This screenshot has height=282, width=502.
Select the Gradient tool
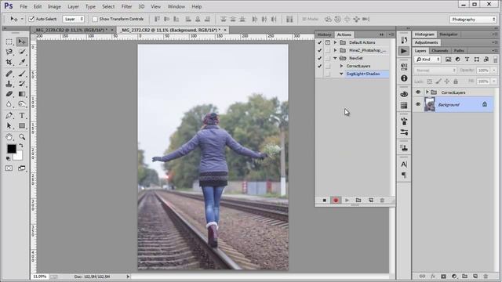point(22,94)
